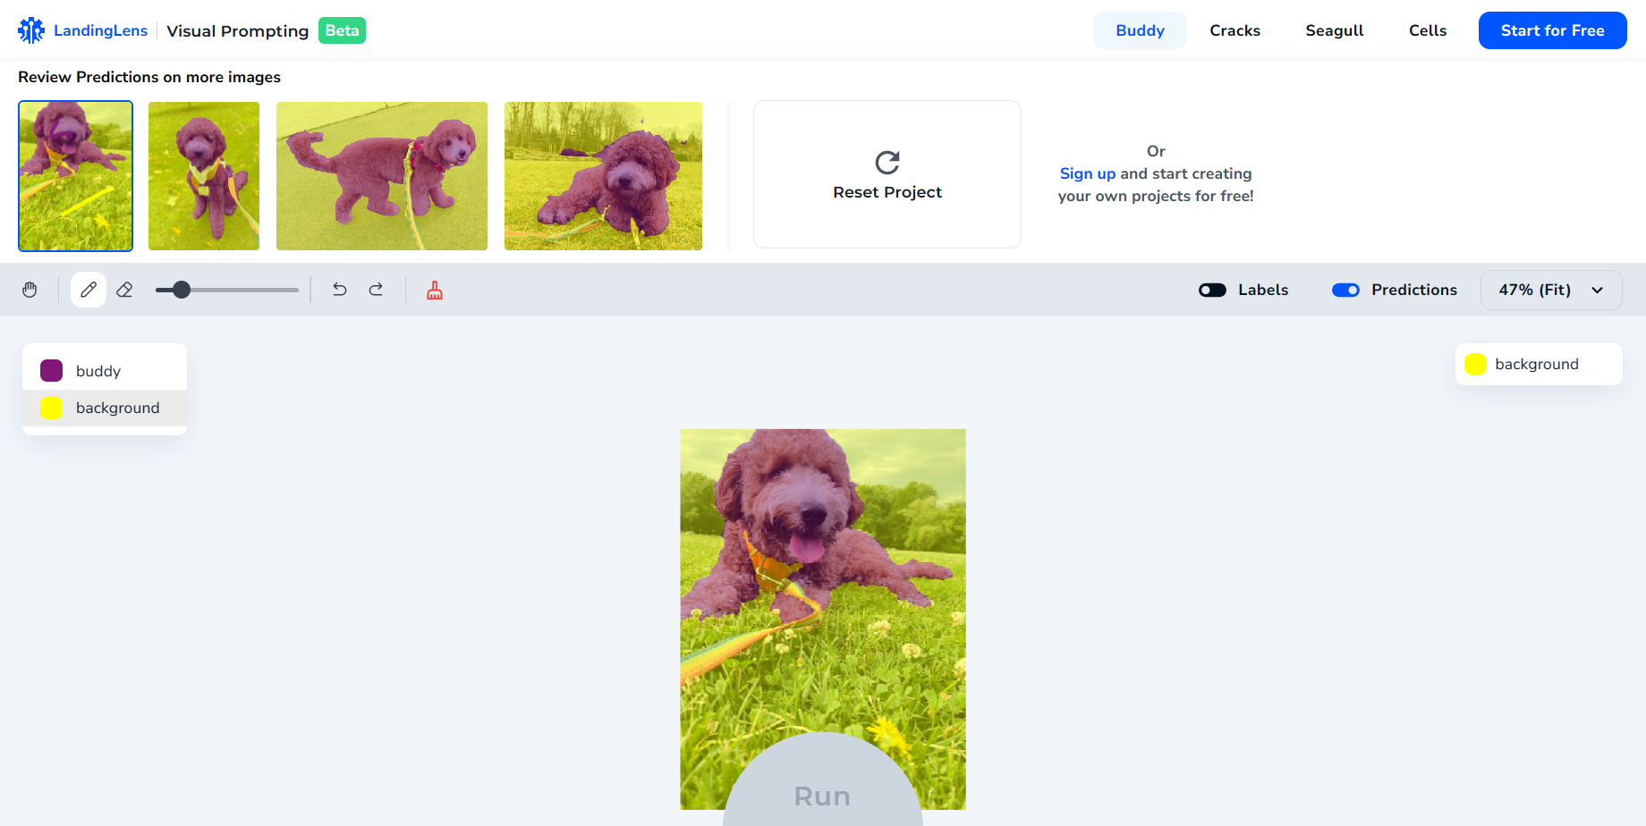Click the LandingLens logo
The width and height of the screenshot is (1646, 826).
(31, 30)
